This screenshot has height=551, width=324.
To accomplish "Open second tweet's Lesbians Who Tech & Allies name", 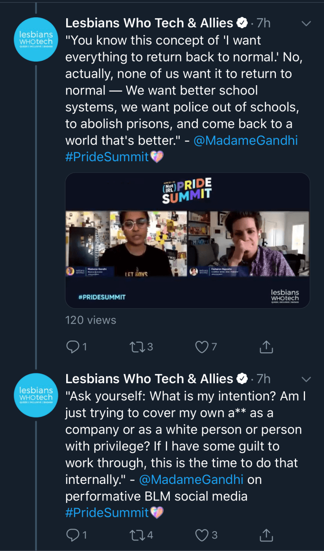I will 149,379.
